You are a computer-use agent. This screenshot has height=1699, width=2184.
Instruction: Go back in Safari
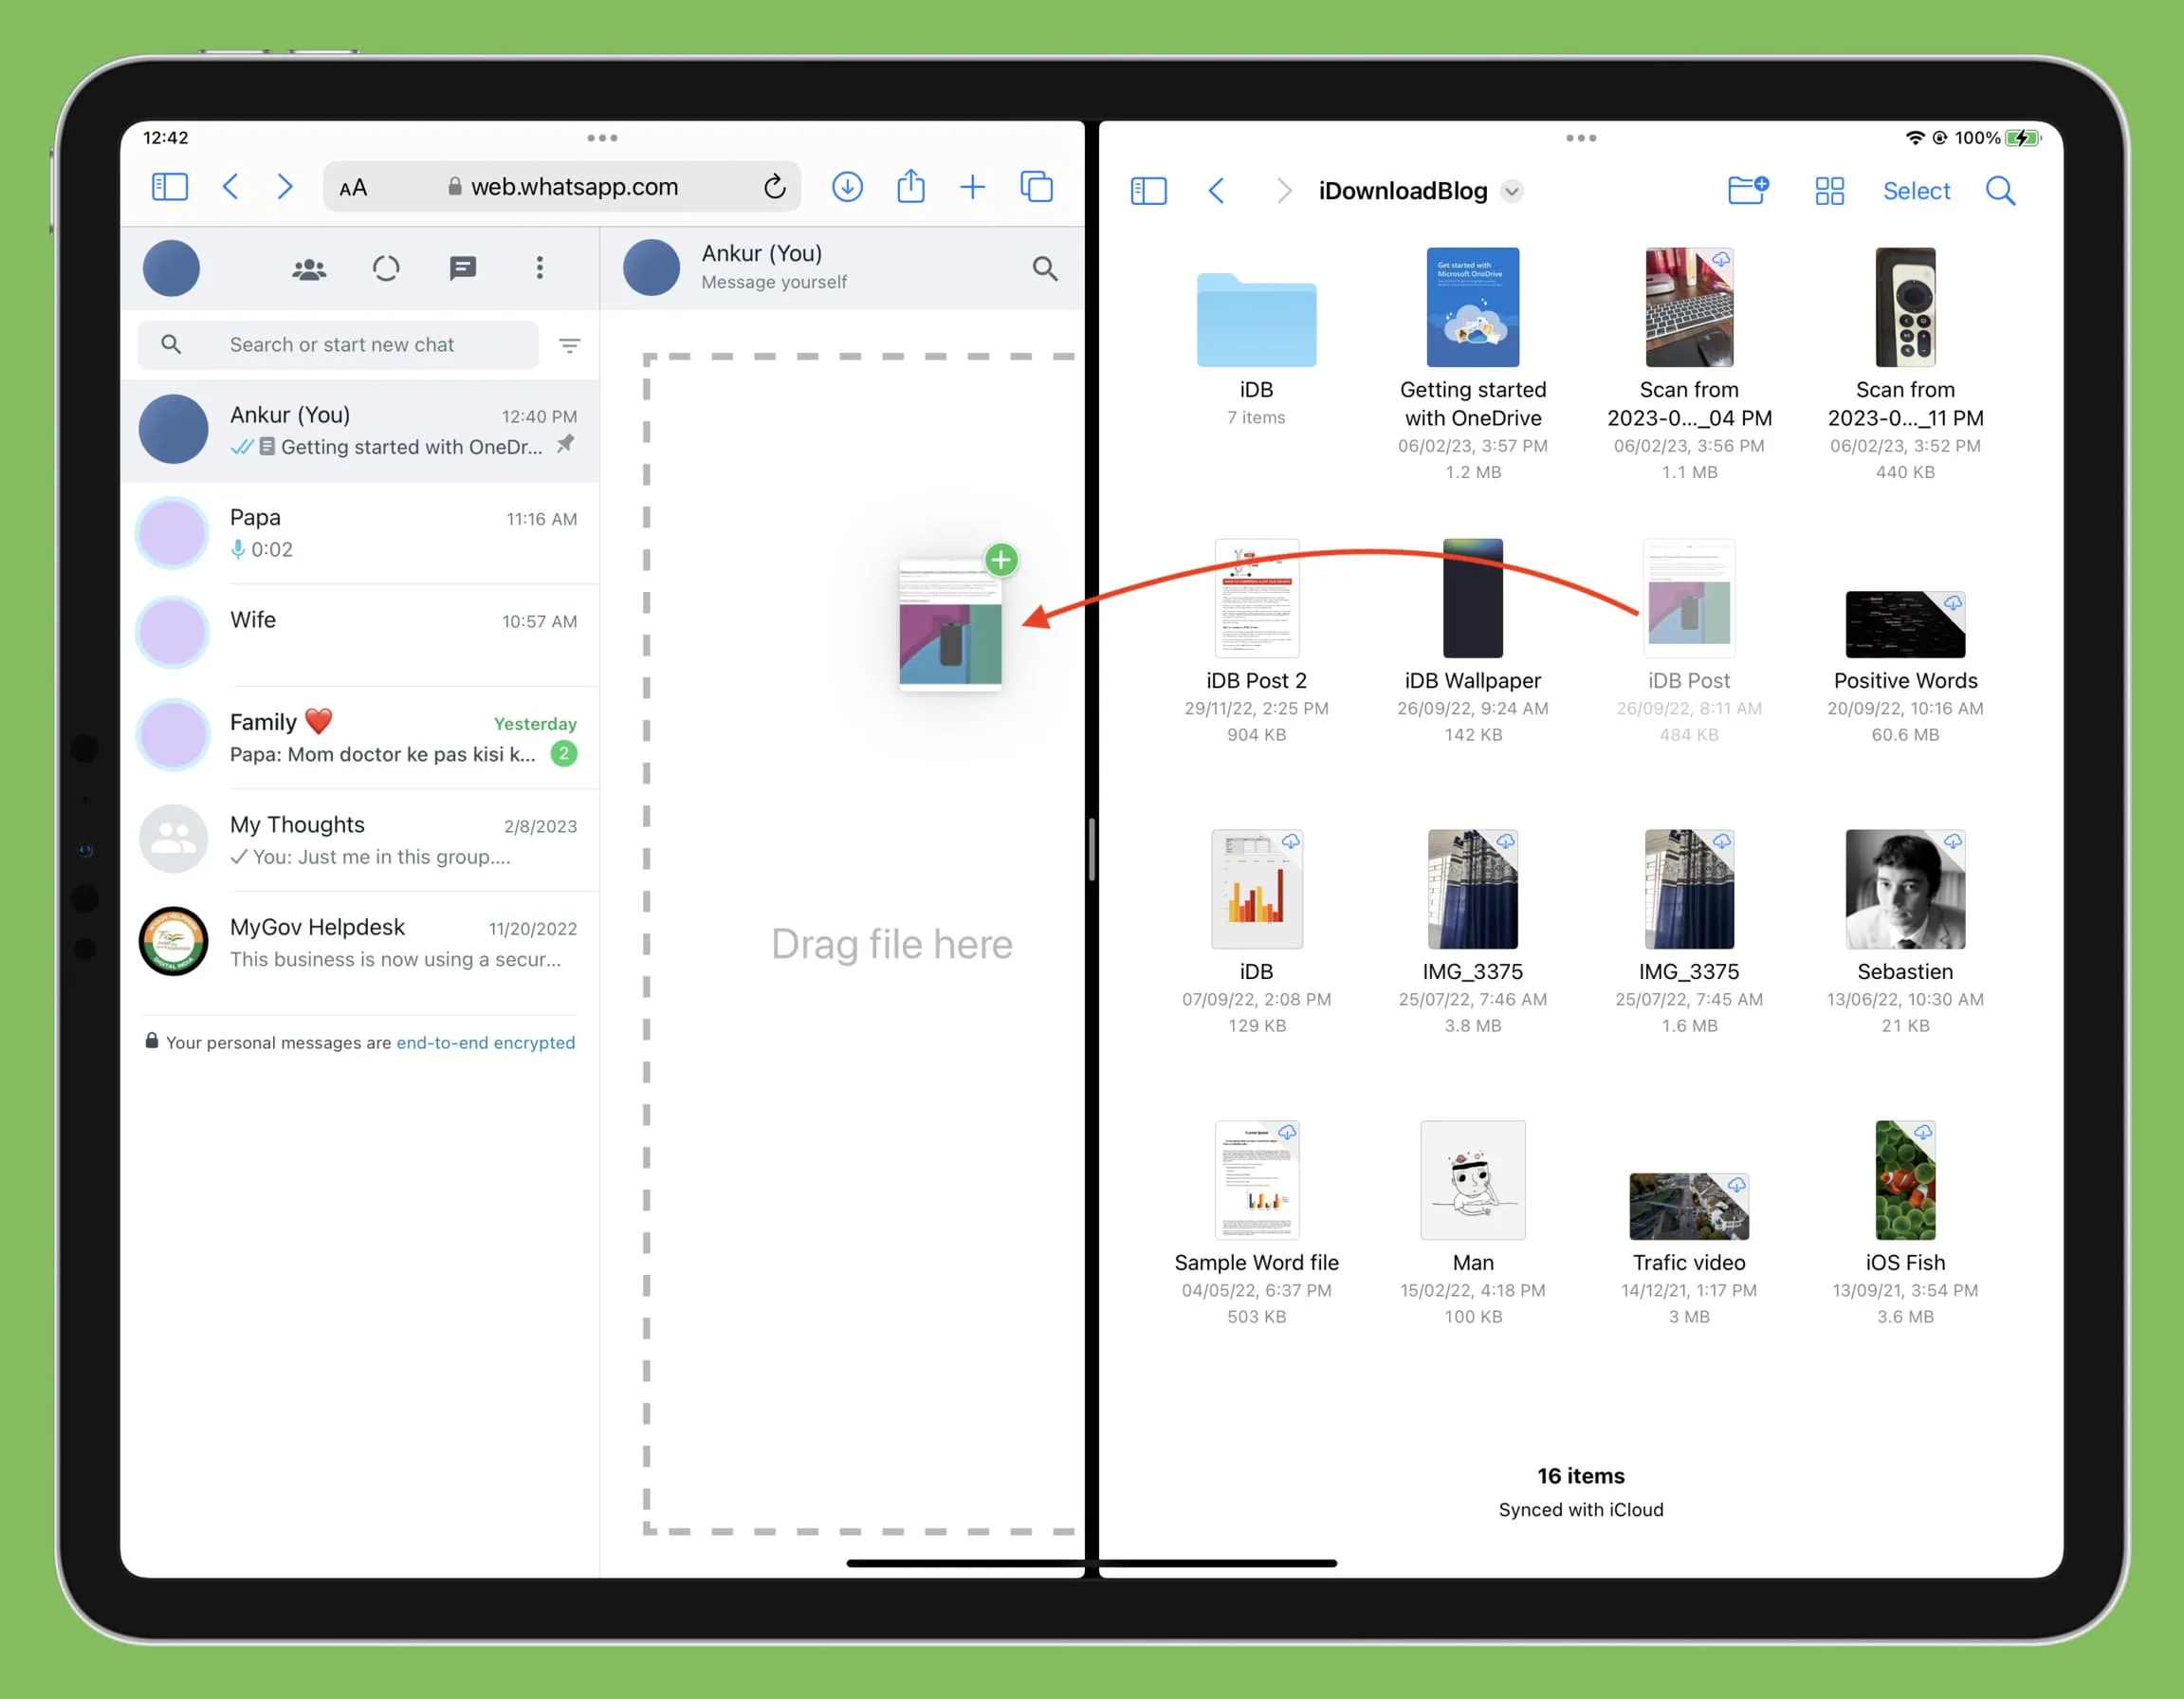pyautogui.click(x=230, y=187)
